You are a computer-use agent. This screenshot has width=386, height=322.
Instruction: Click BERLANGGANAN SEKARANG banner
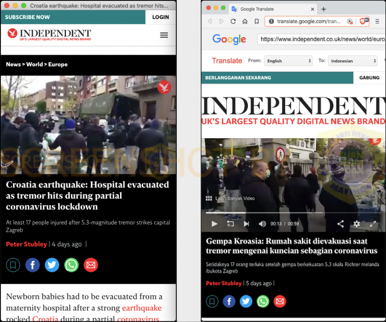tap(277, 78)
